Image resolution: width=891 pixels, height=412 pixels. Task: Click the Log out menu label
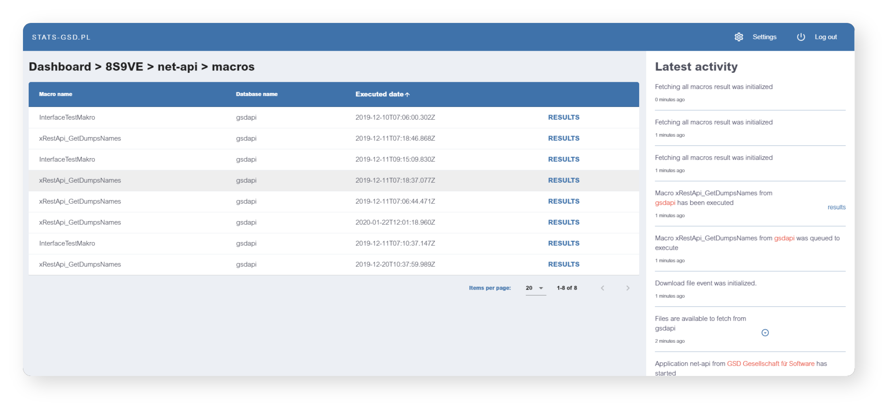tap(825, 37)
